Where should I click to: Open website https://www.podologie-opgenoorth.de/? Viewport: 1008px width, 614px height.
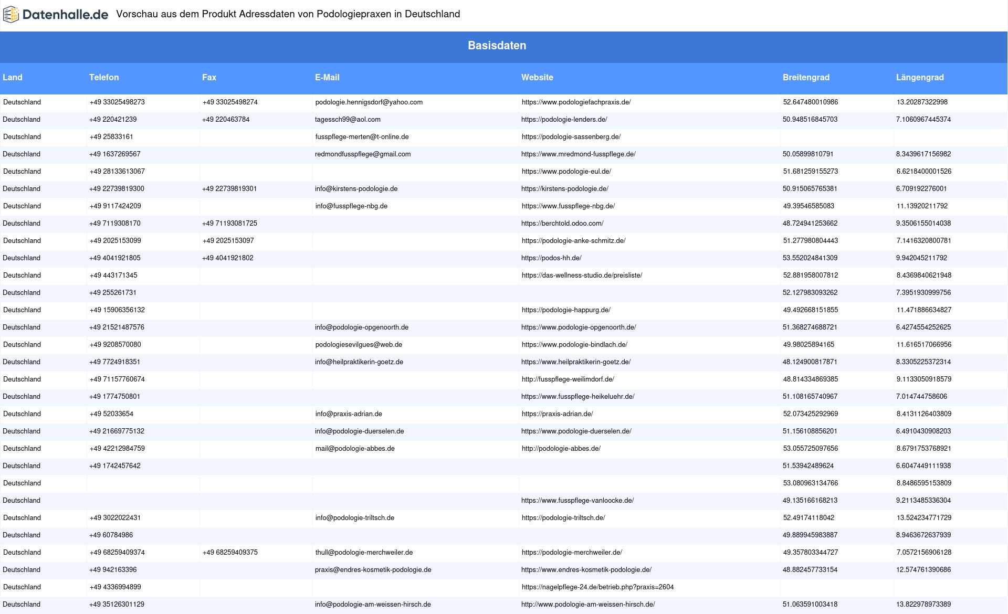(579, 327)
